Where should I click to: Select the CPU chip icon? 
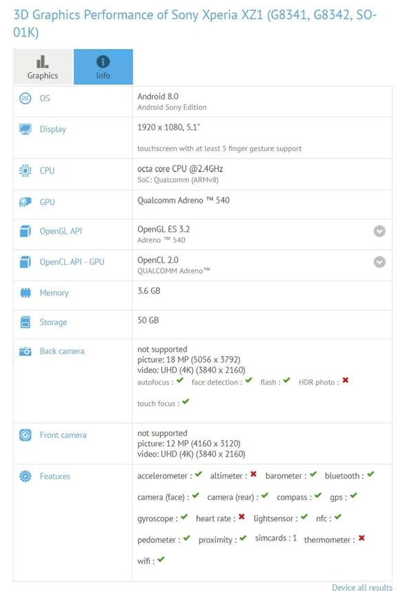[26, 170]
